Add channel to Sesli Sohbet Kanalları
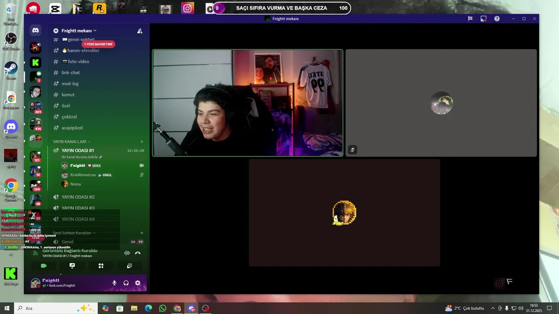Image resolution: width=559 pixels, height=314 pixels. click(141, 233)
